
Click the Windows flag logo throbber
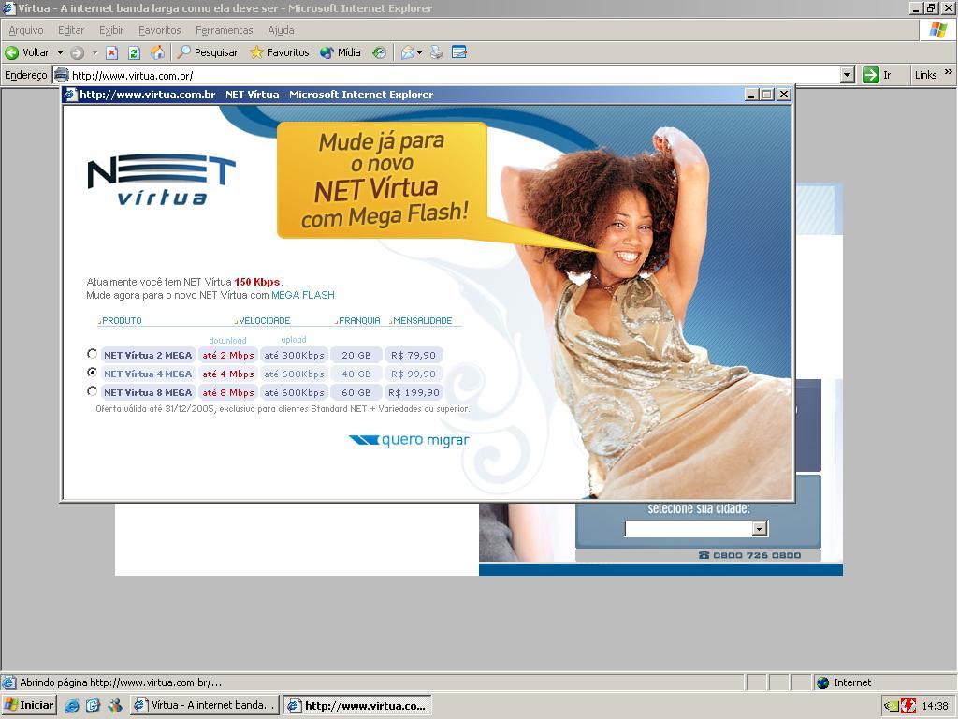(938, 29)
